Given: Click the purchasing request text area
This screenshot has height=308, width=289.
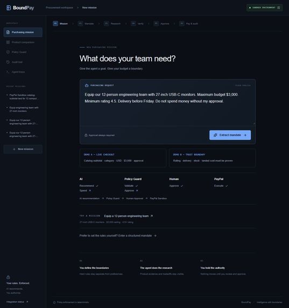Looking at the screenshot, I should [x=167, y=108].
